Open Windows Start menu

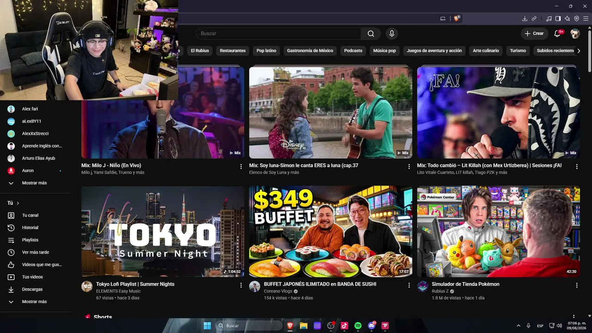pyautogui.click(x=207, y=326)
